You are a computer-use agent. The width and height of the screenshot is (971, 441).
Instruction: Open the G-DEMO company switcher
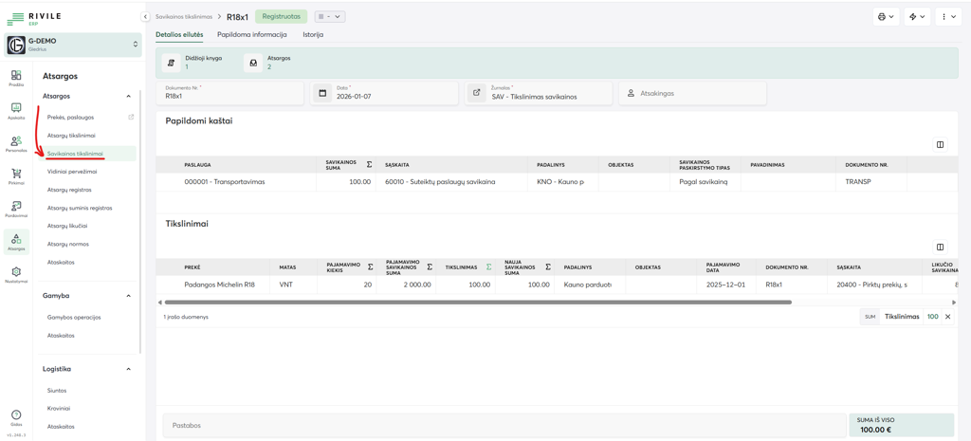73,45
